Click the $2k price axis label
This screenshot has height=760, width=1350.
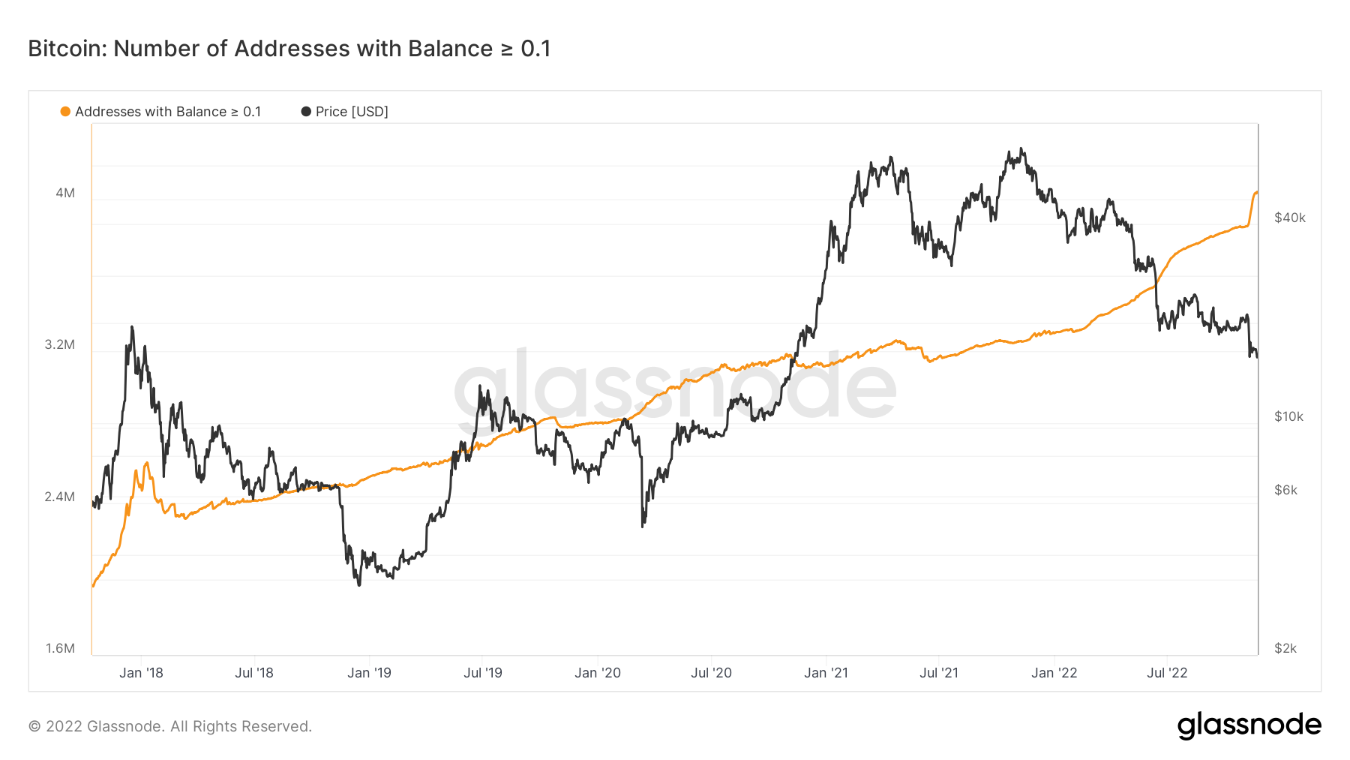tap(1285, 648)
